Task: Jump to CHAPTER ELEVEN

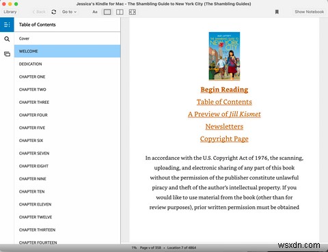Action: [x=67, y=204]
